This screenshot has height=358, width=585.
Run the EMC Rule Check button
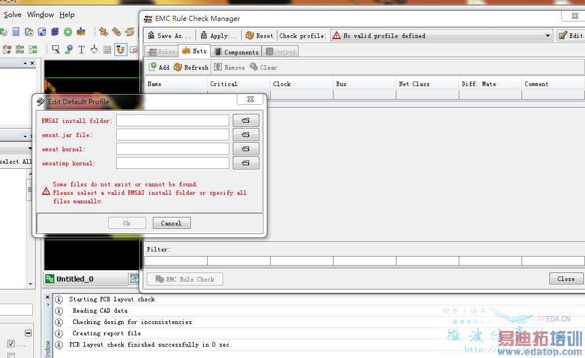tap(185, 279)
